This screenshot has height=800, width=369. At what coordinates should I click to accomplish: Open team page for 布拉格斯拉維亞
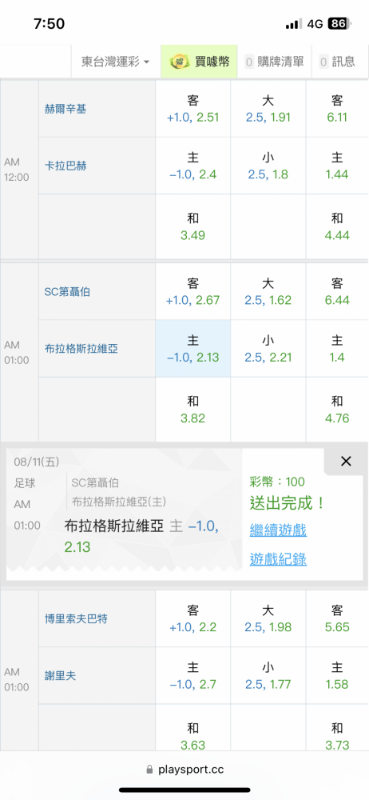point(81,349)
